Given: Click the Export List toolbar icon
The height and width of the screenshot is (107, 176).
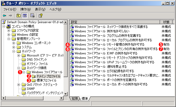Looking at the screenshot, I should point(33,16).
